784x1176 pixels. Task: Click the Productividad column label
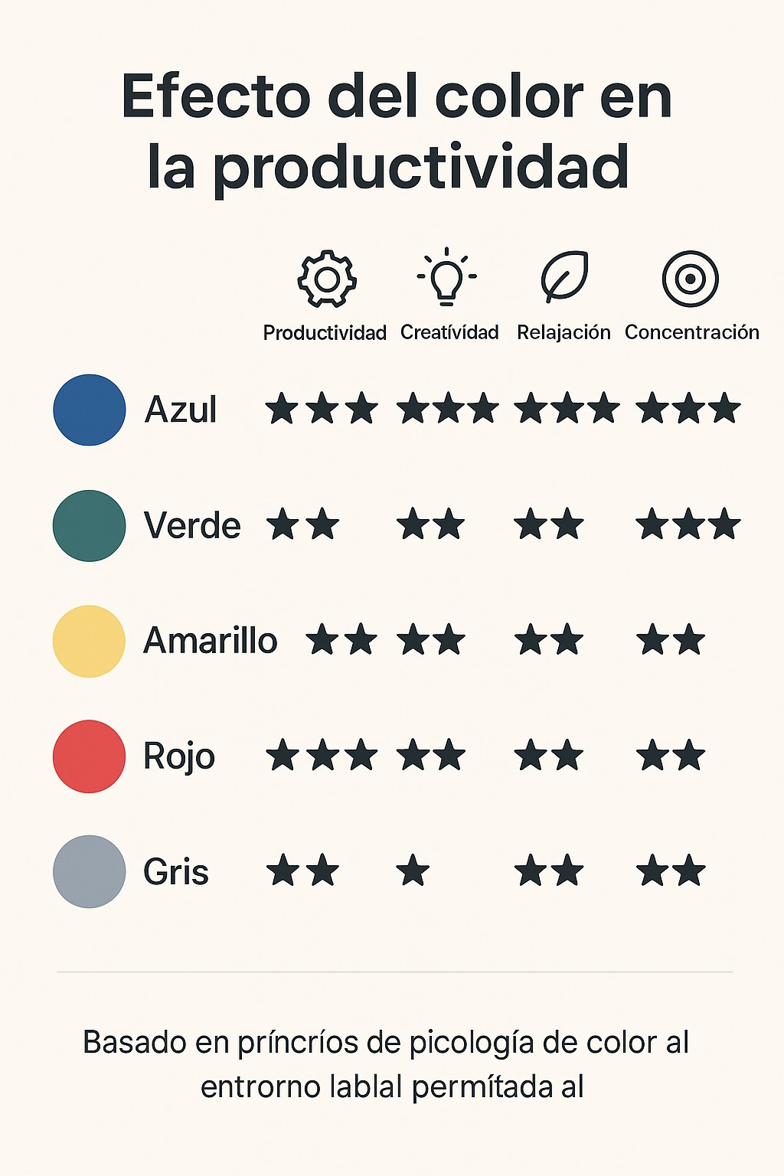(325, 333)
